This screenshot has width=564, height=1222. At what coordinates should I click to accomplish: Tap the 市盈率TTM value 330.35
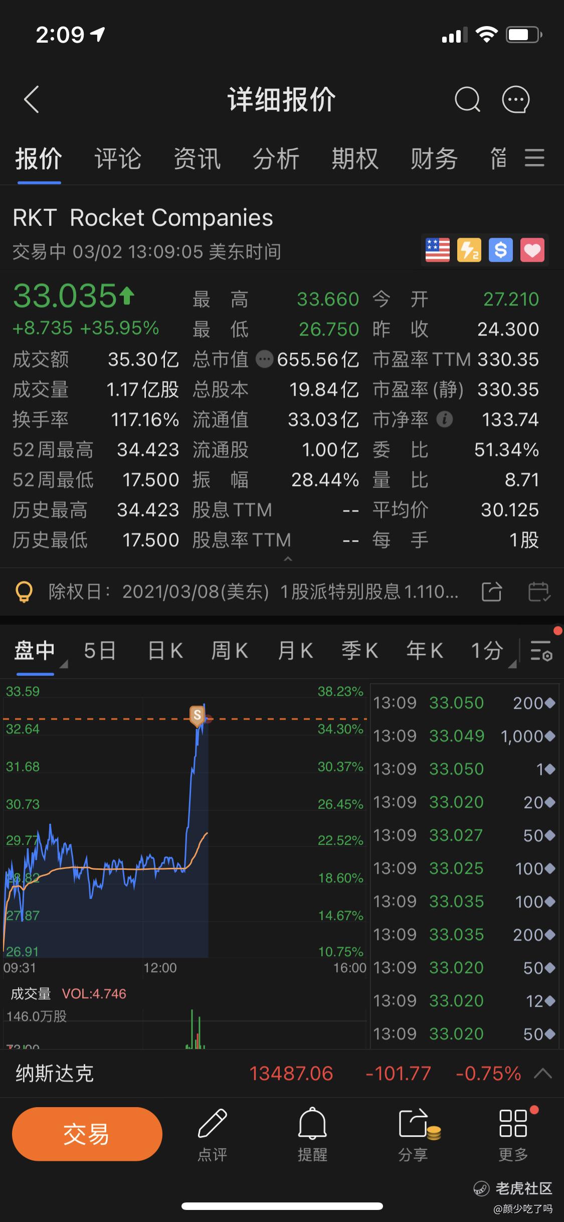coord(508,360)
